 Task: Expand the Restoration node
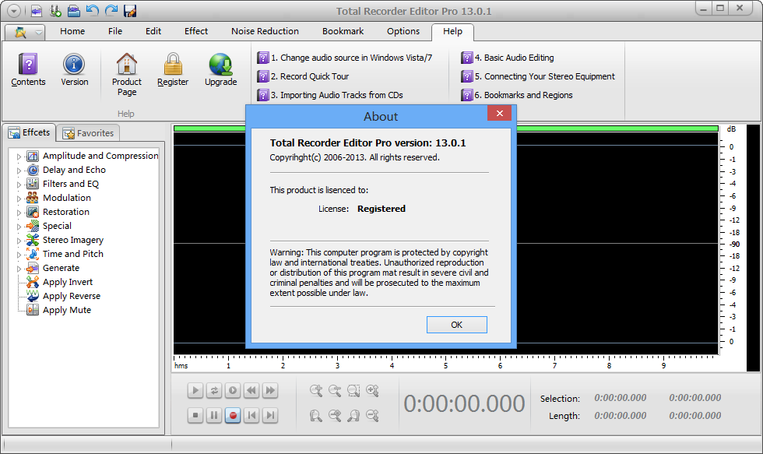19,213
